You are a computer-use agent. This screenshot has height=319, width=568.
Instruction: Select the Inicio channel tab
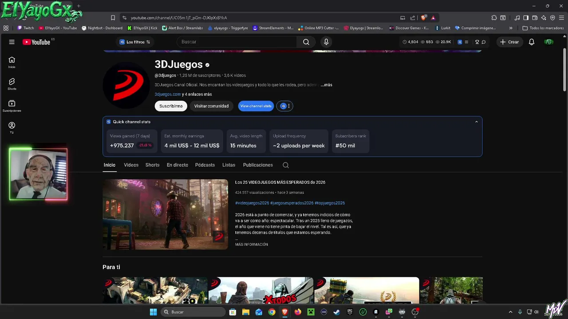pyautogui.click(x=110, y=165)
